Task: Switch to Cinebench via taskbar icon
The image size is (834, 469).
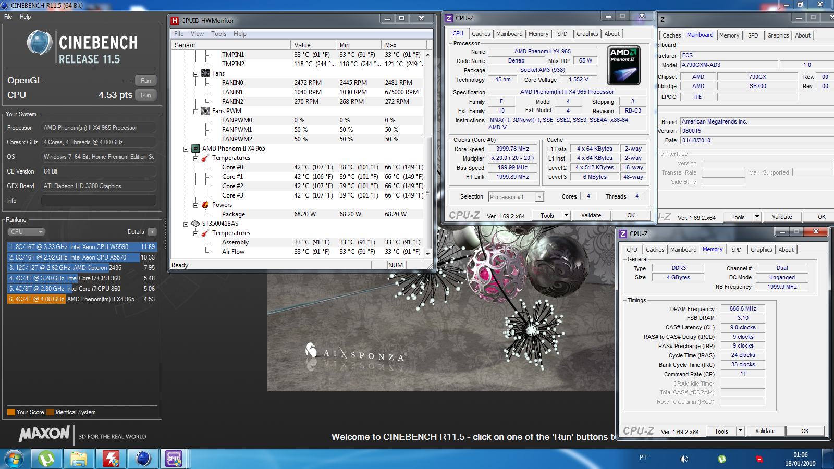Action: [143, 459]
